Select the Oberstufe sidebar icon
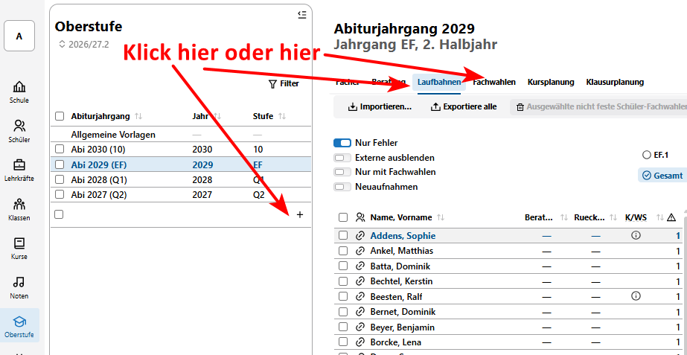The width and height of the screenshot is (687, 355). tap(19, 326)
